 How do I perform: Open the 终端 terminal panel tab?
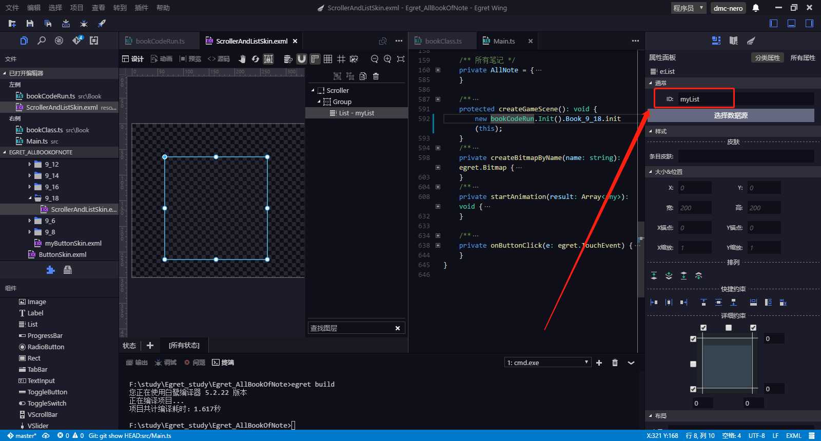coord(223,363)
